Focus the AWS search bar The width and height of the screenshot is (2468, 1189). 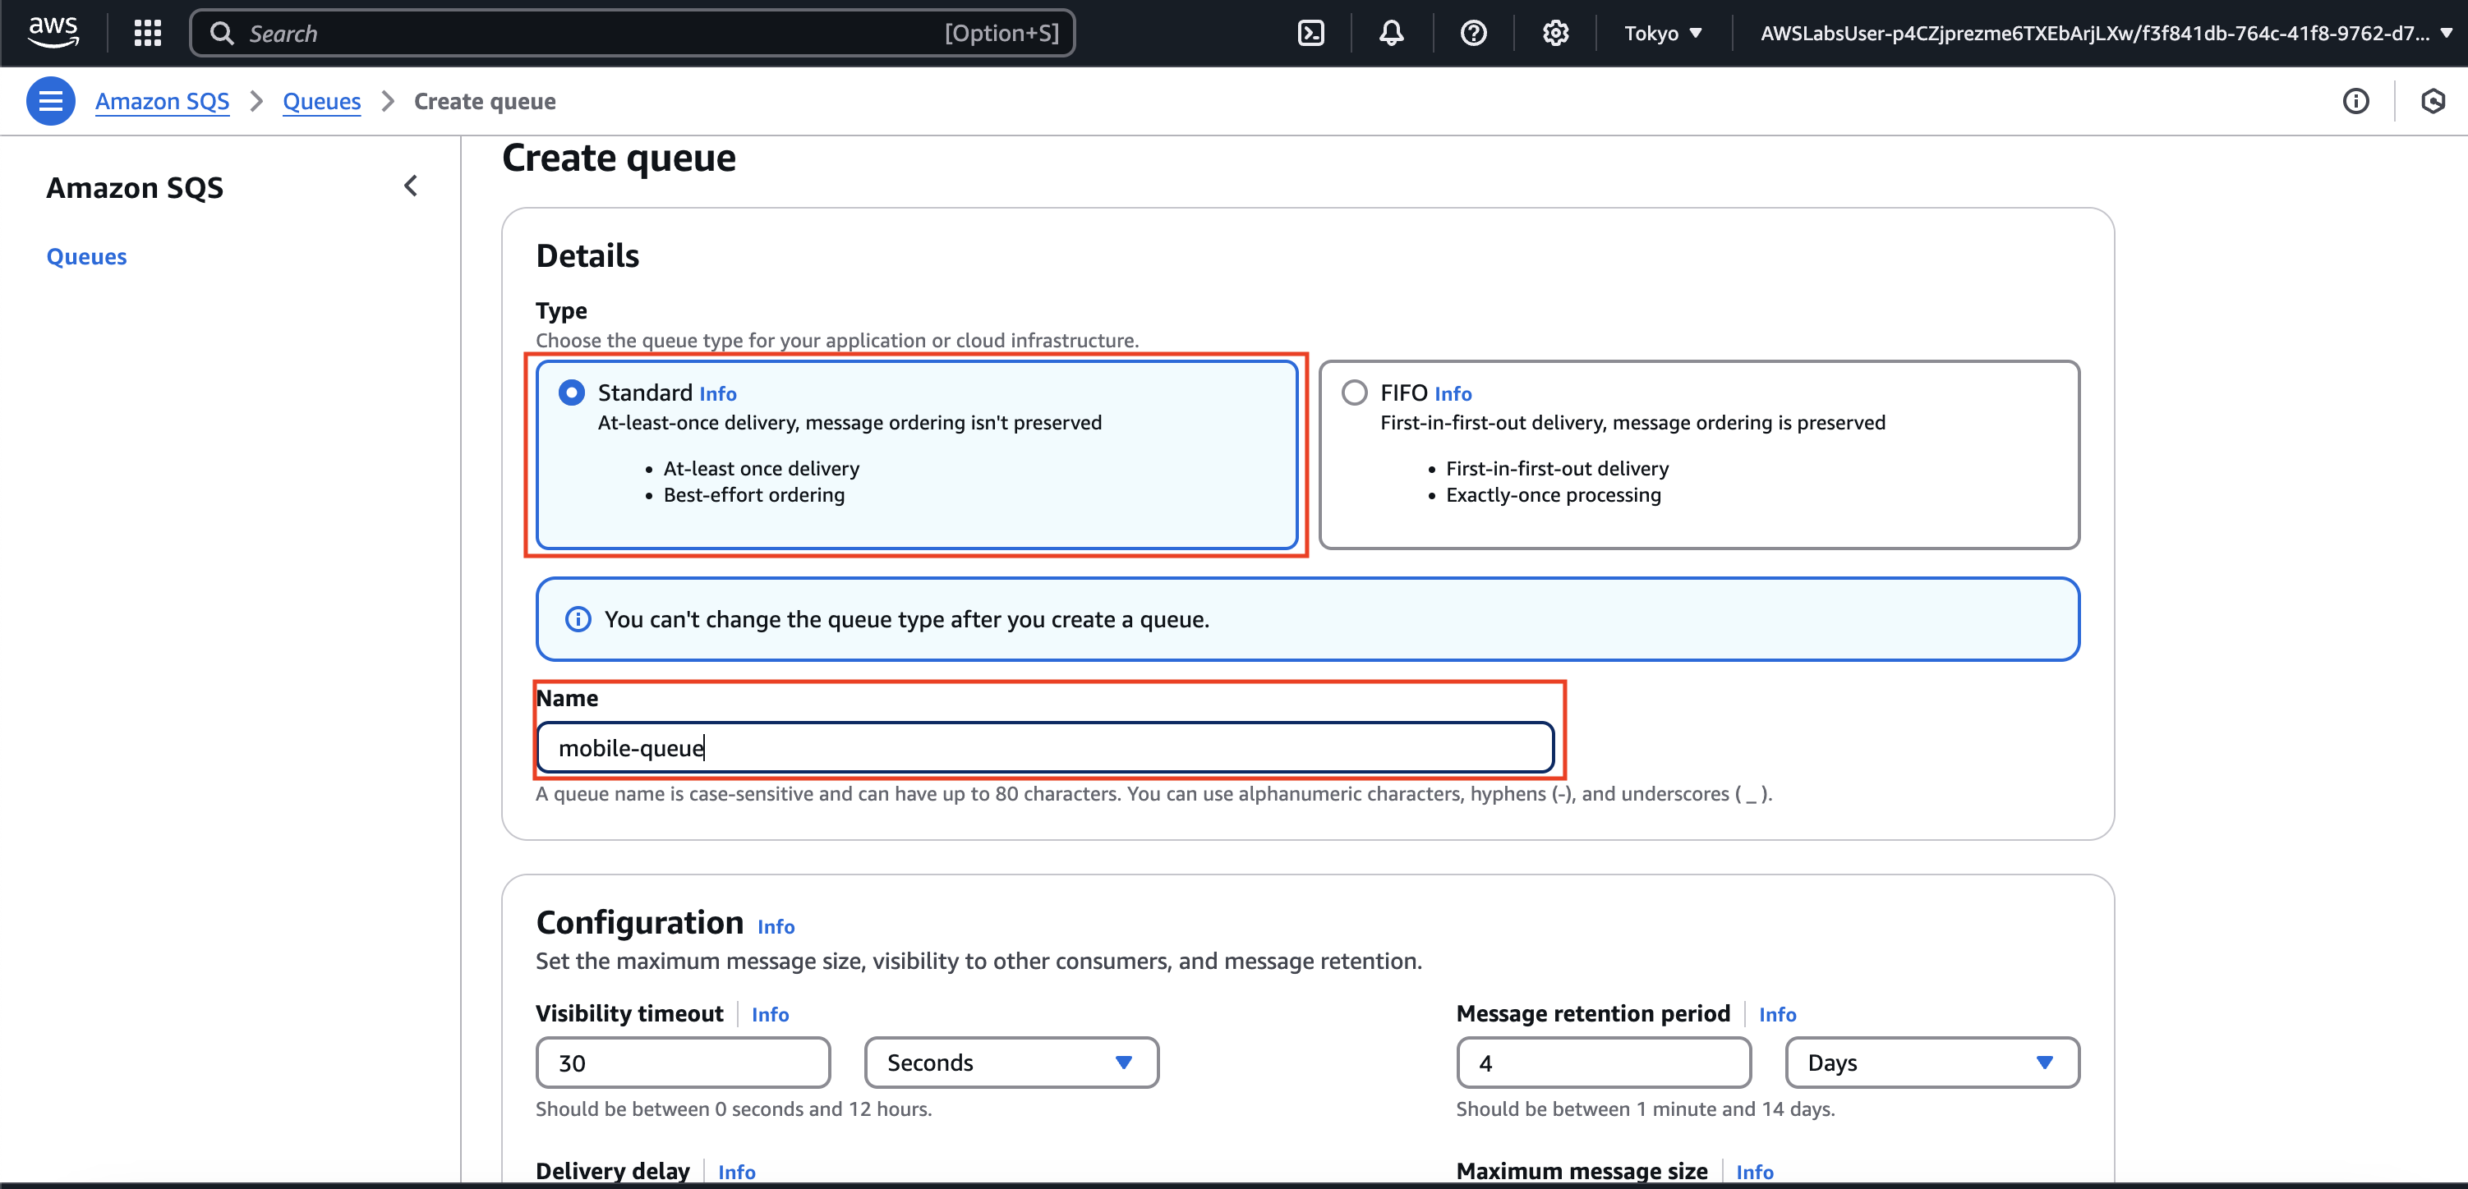point(633,34)
